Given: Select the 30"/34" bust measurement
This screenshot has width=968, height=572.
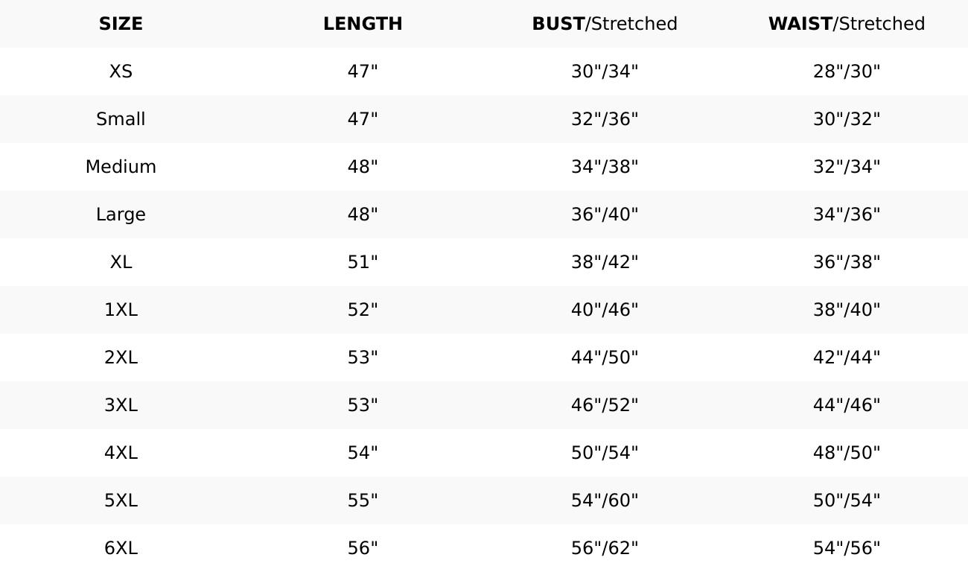Looking at the screenshot, I should point(605,71).
